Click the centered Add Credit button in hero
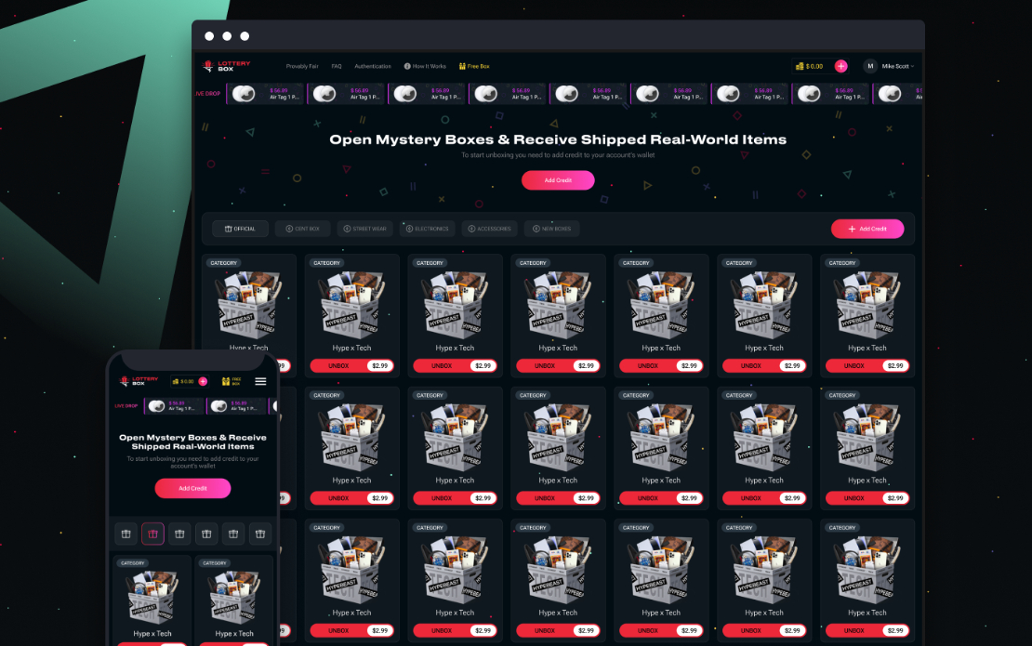 tap(558, 180)
